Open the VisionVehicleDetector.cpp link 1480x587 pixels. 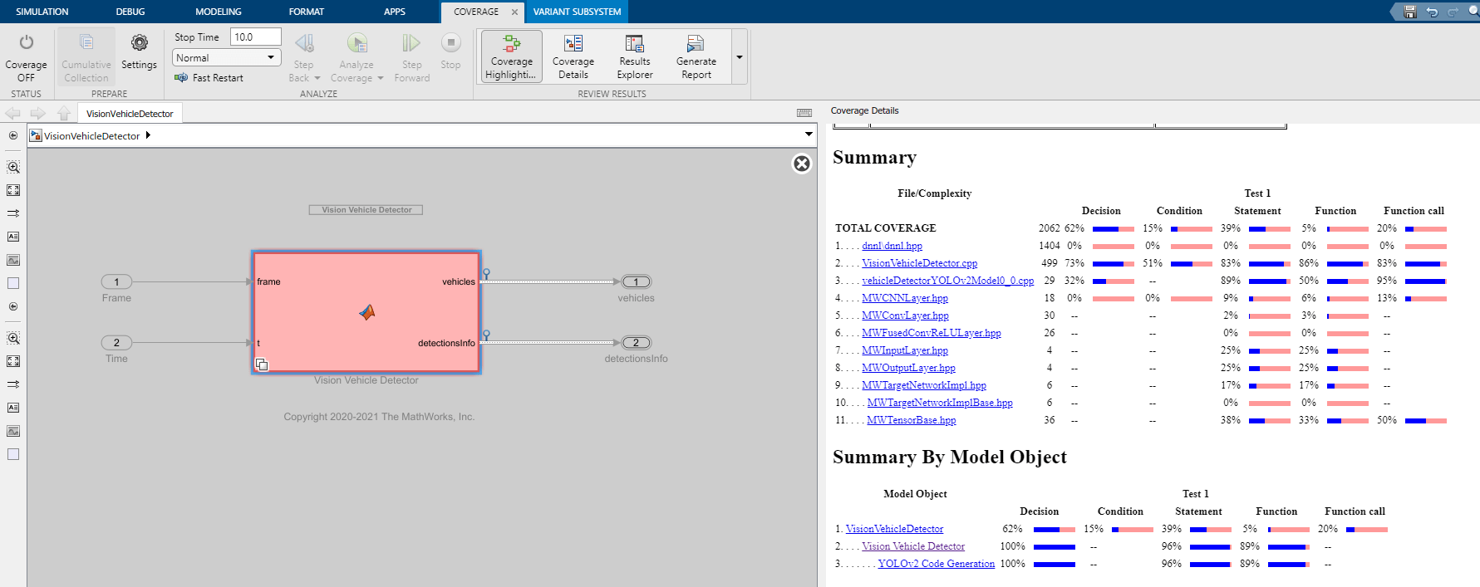point(919,263)
